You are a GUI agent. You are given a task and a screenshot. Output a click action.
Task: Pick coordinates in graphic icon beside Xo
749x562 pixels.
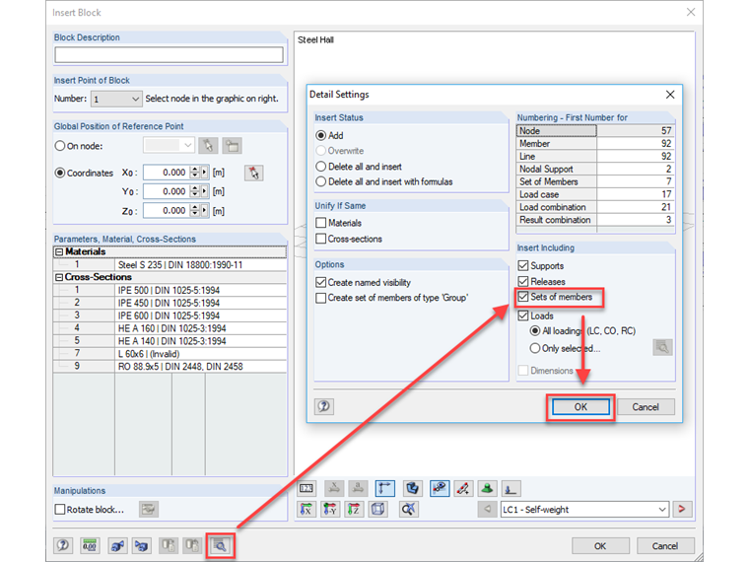coord(253,173)
